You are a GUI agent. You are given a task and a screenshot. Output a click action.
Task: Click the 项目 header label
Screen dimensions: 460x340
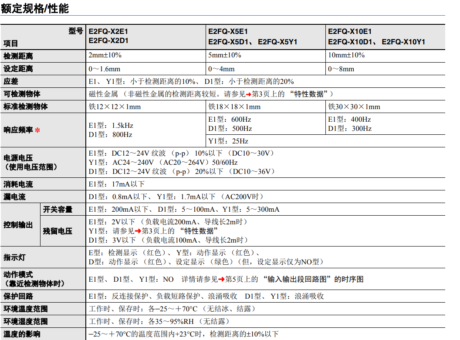pyautogui.click(x=10, y=43)
